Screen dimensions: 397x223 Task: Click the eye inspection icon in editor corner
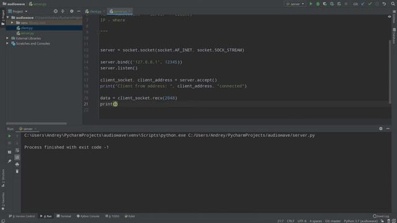coord(390,17)
